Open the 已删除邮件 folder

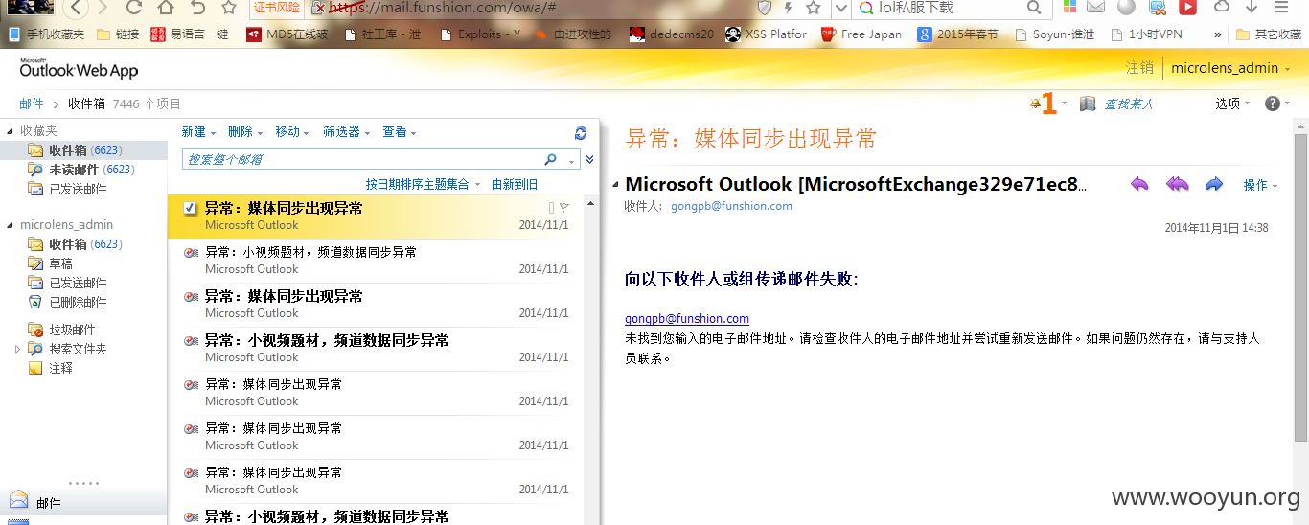coord(78,302)
